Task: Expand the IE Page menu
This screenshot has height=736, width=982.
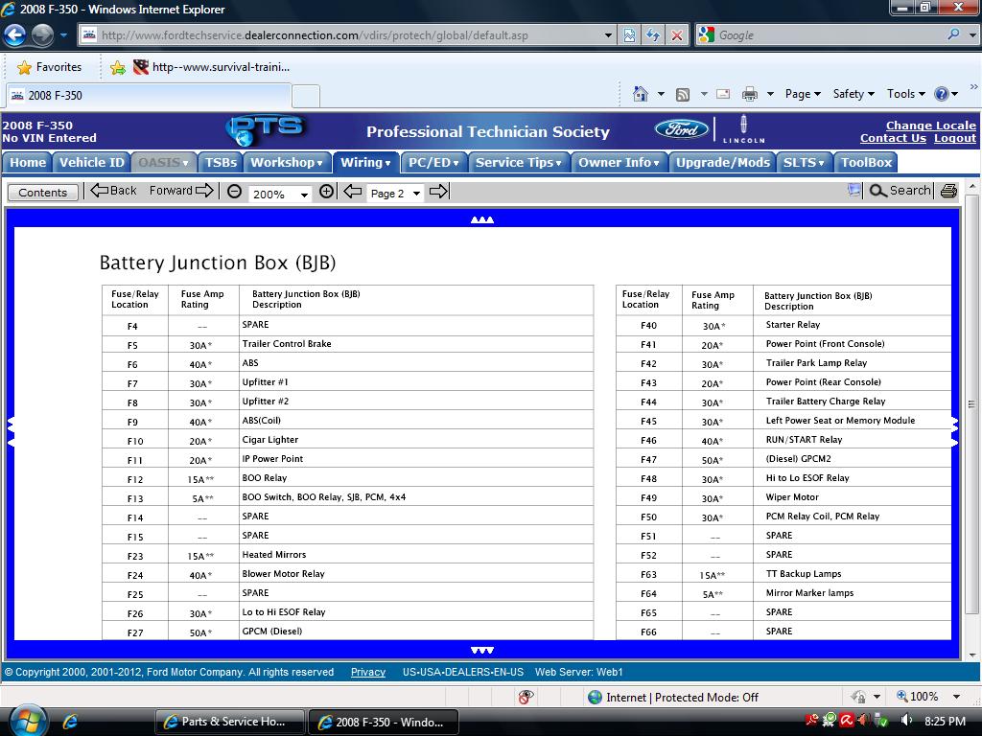Action: point(803,94)
